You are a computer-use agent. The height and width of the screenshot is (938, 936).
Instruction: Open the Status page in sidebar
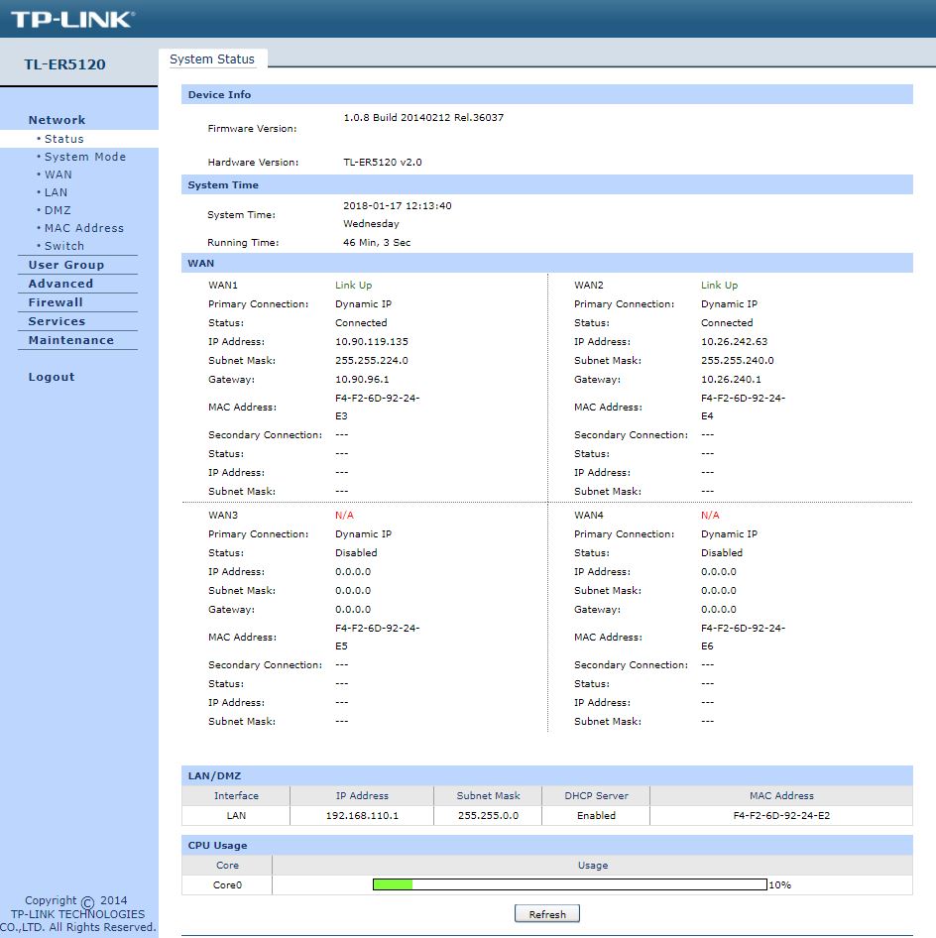[64, 139]
